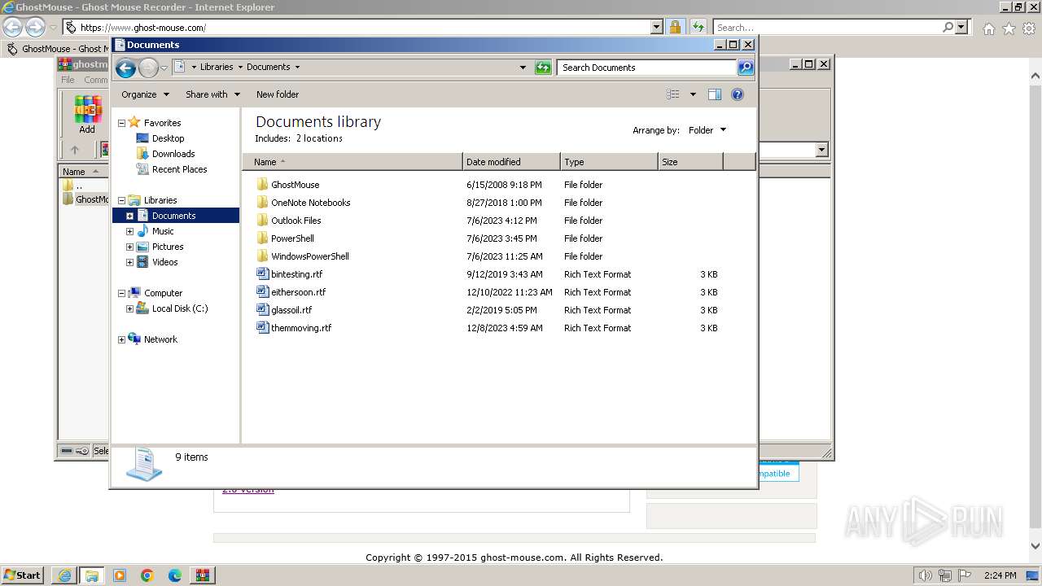Screen dimensions: 1042x586
Task: Launch Chrome from the taskbar
Action: tap(147, 575)
